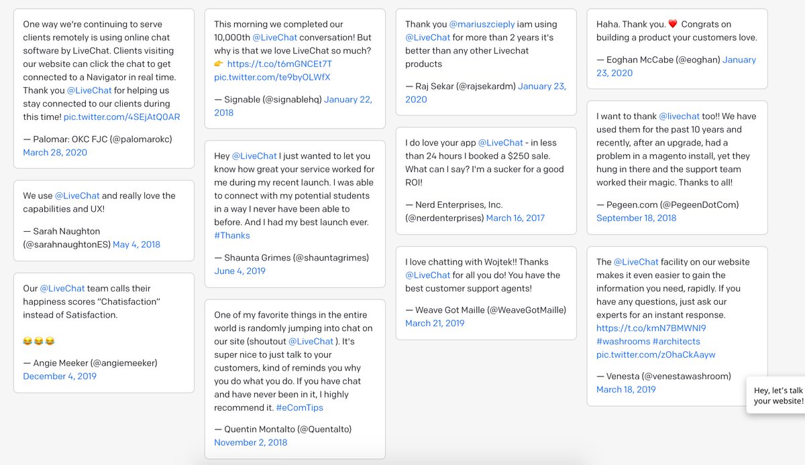Image resolution: width=805 pixels, height=465 pixels.
Task: Click @LiveChat in Angie Meeker's Chatisfaction tweet
Action: click(62, 288)
